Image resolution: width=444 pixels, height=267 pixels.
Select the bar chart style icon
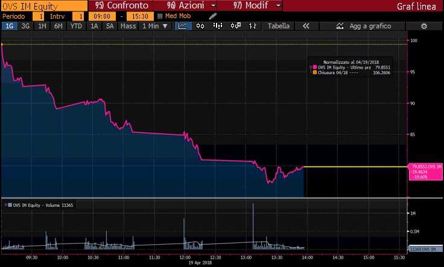[x=218, y=26]
